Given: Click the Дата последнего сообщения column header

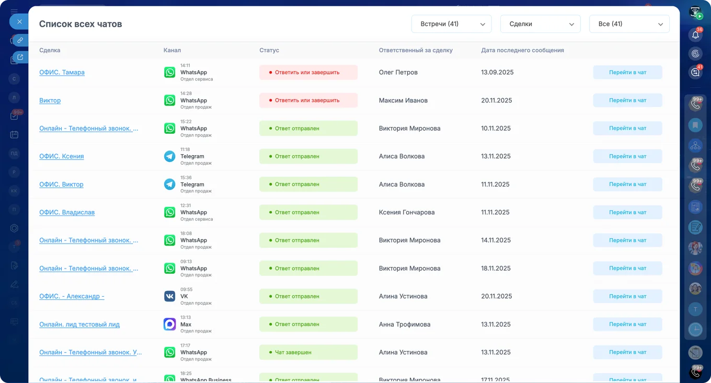Looking at the screenshot, I should pyautogui.click(x=522, y=50).
